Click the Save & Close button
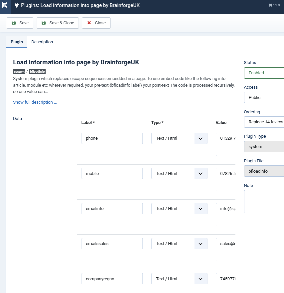284x293 pixels. pos(58,23)
